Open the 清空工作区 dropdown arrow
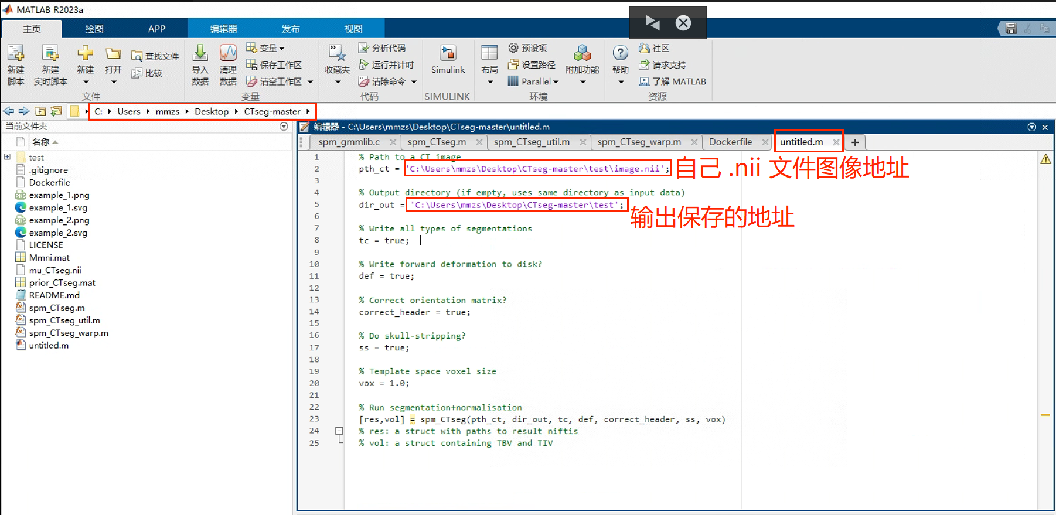The width and height of the screenshot is (1056, 515). (x=310, y=82)
